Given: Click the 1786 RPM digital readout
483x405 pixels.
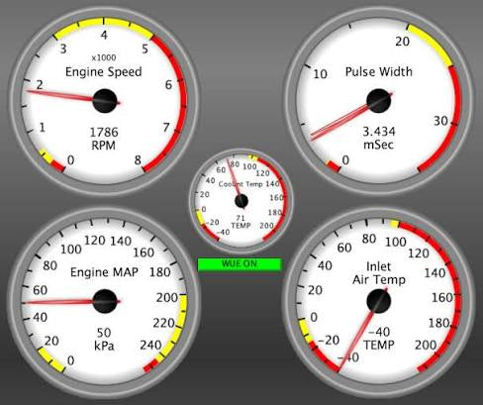Looking at the screenshot, I should pyautogui.click(x=104, y=139).
